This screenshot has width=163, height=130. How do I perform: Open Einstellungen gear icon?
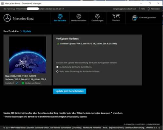tap(97, 16)
